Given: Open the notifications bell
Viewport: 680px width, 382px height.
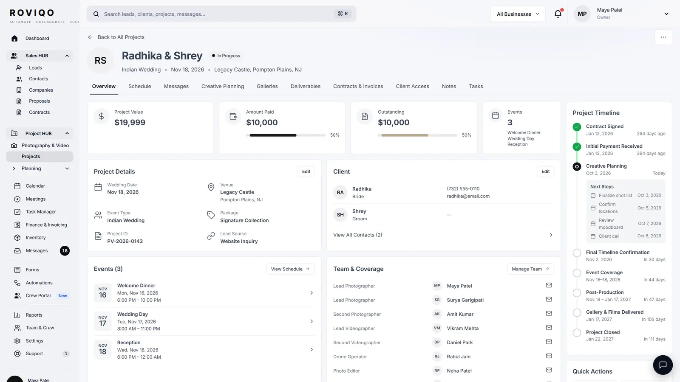Looking at the screenshot, I should coord(558,14).
